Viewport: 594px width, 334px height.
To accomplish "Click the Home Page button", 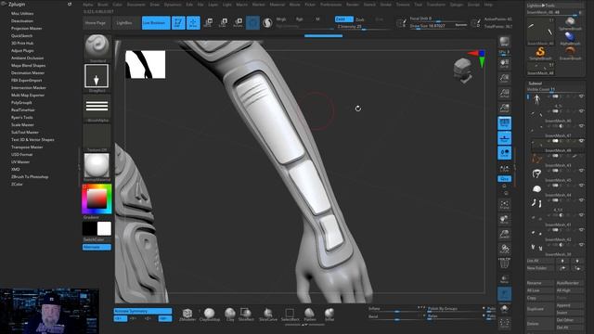I will [x=96, y=22].
